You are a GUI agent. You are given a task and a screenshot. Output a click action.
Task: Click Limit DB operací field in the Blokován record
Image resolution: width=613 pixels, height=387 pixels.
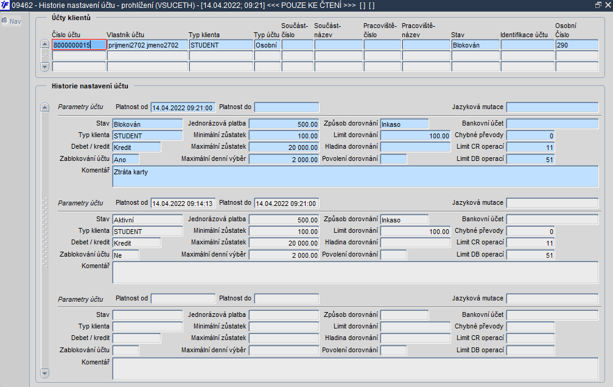[x=530, y=160]
